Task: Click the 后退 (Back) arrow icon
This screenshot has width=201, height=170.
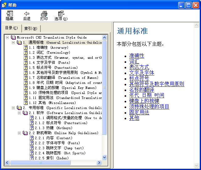Action: click(x=27, y=14)
